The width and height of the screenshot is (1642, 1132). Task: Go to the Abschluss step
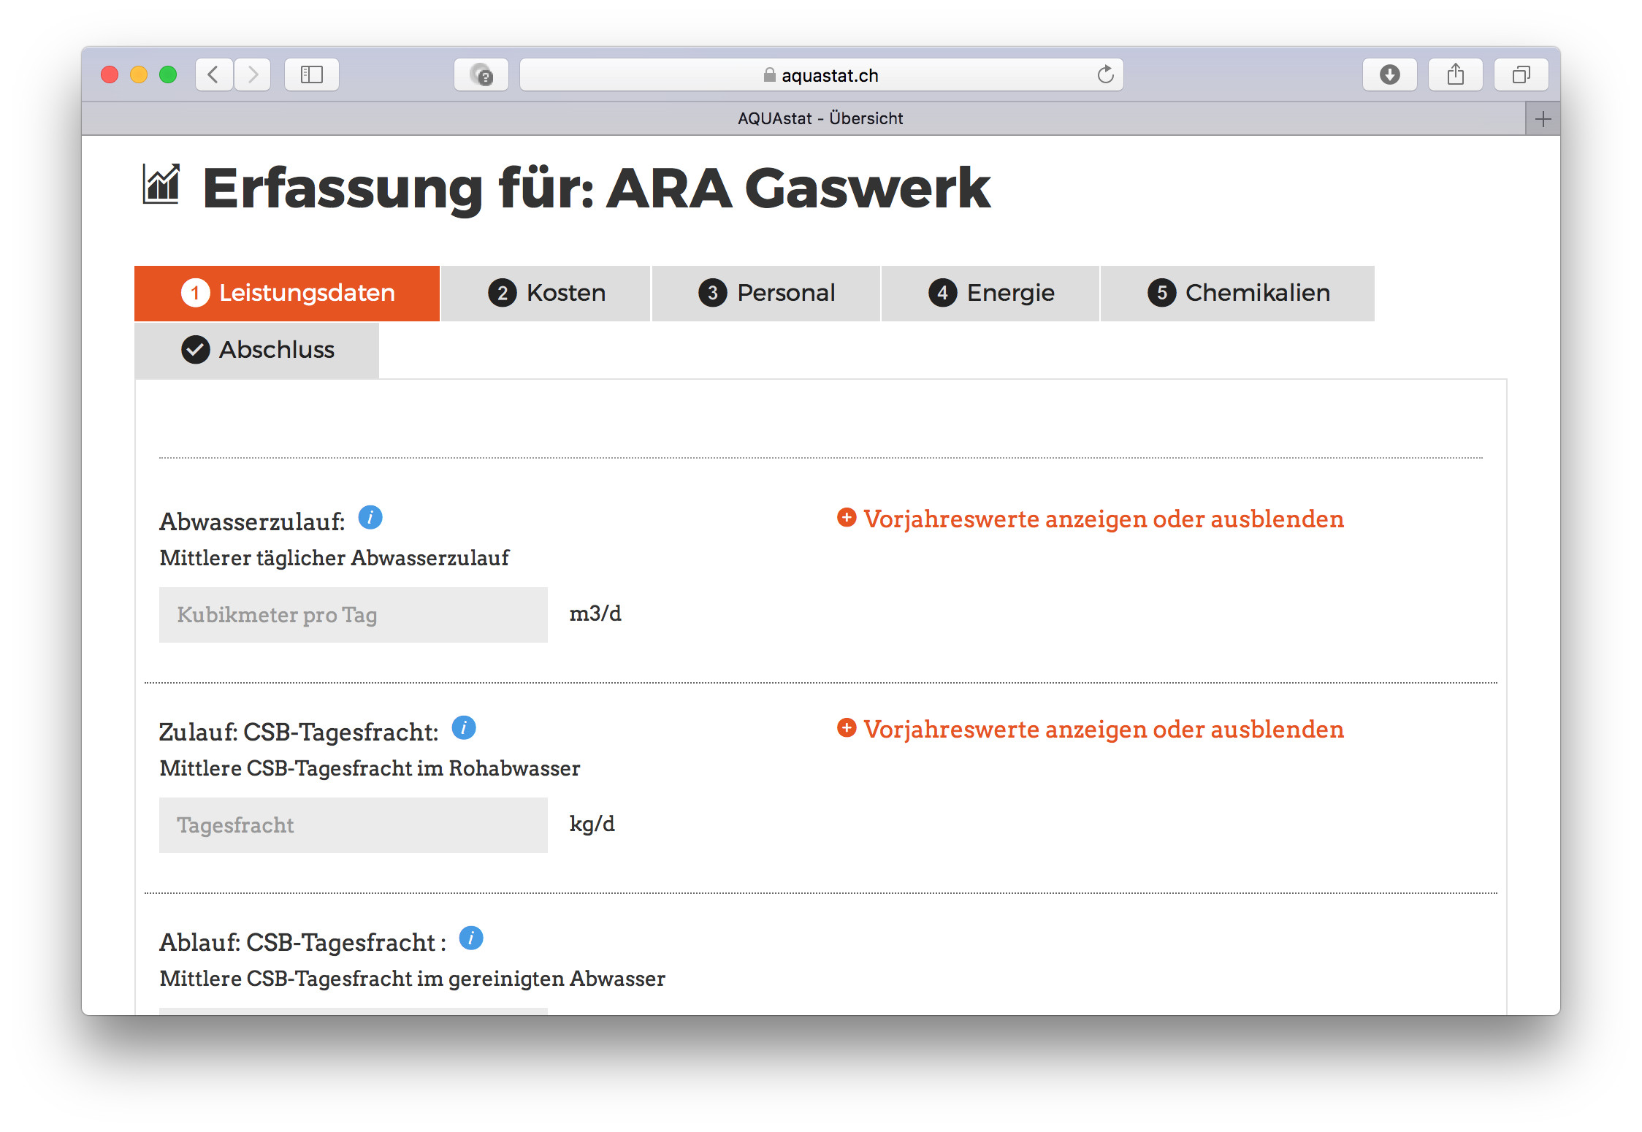click(x=257, y=351)
